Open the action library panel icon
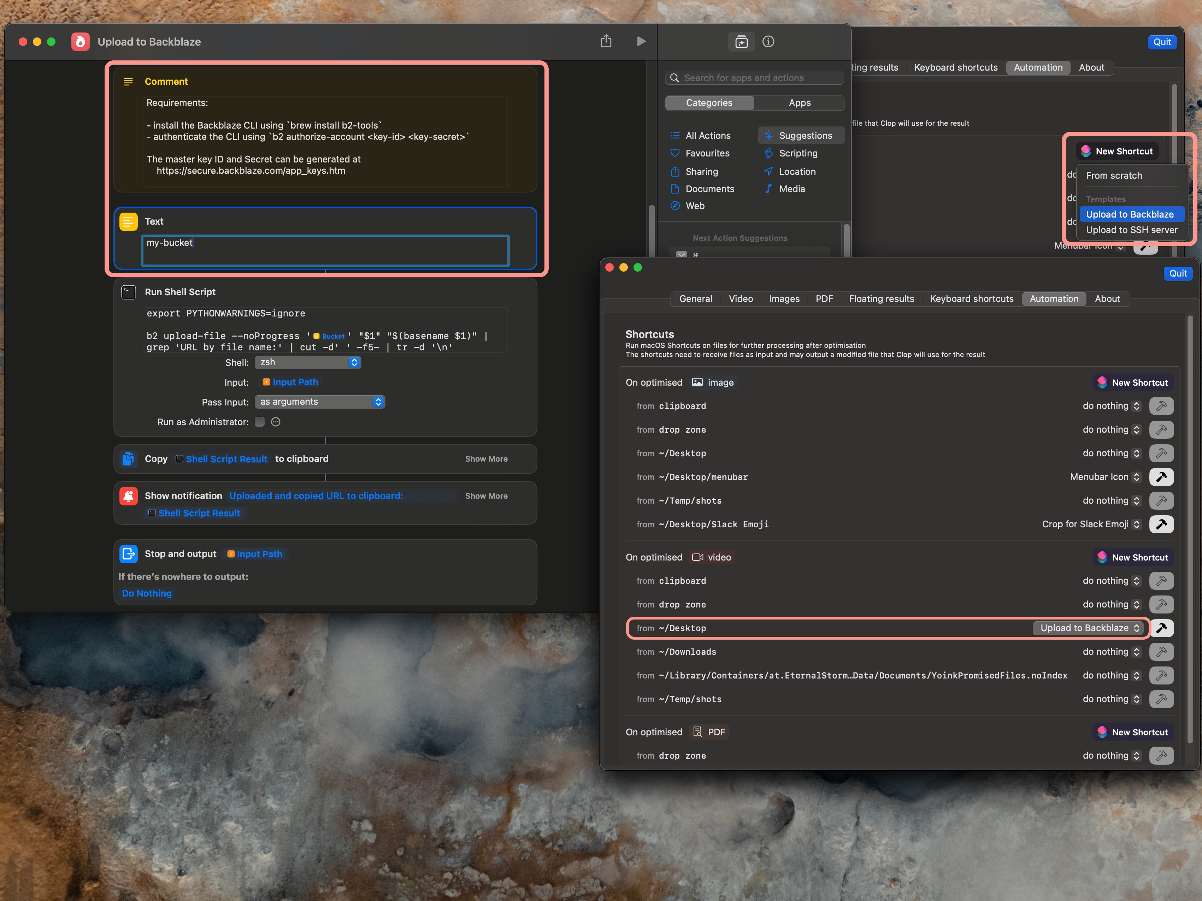Image resolution: width=1202 pixels, height=901 pixels. (741, 41)
